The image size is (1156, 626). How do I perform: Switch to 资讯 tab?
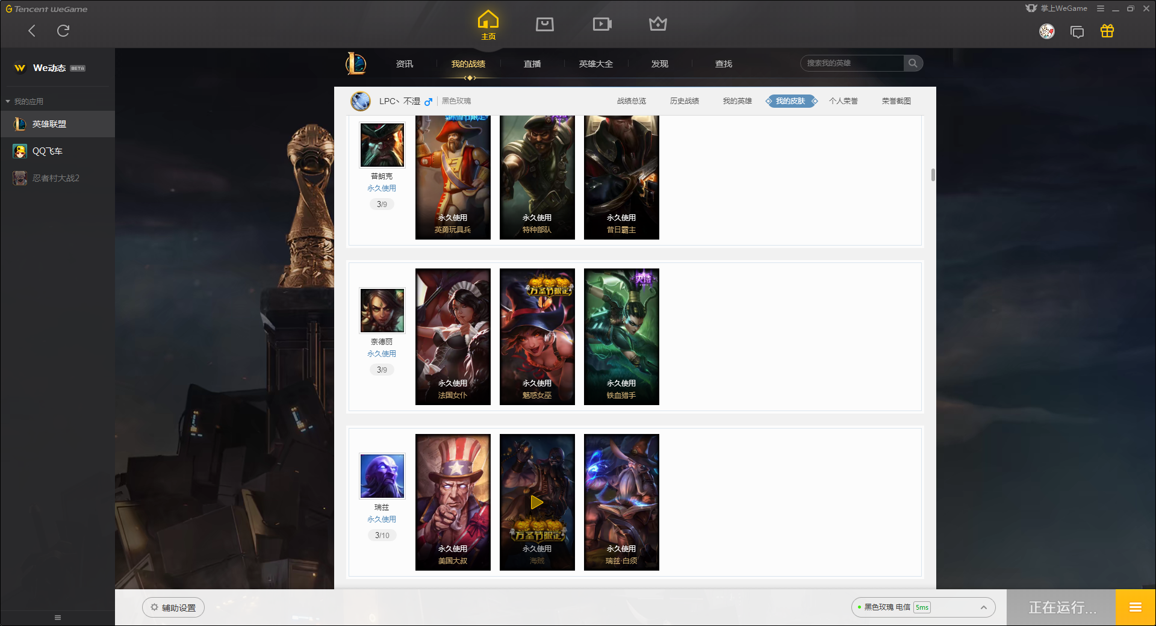(x=405, y=64)
